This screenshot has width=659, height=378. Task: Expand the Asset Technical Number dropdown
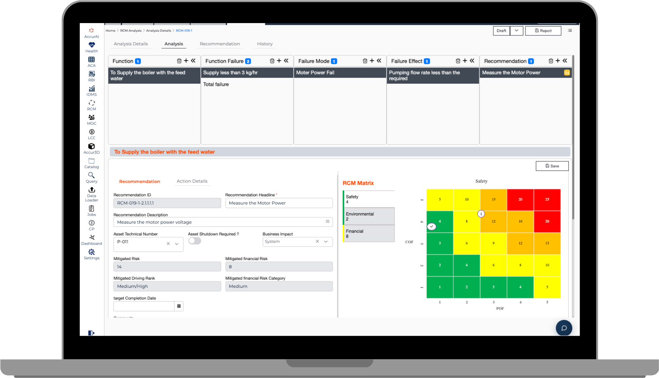click(x=177, y=244)
